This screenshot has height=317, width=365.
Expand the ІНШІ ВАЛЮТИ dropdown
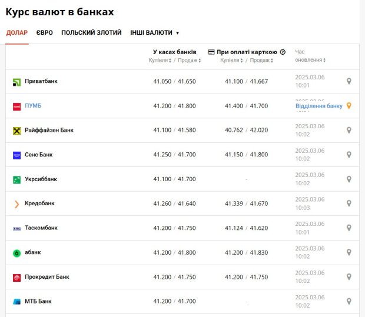click(155, 32)
